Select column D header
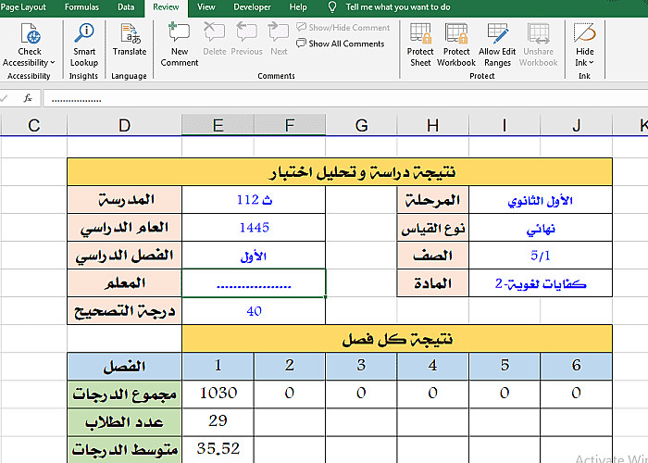Image resolution: width=648 pixels, height=463 pixels. point(124,125)
